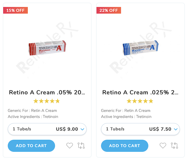Compare the Retino A .025% cream product
189x163 pixels.
175,146
